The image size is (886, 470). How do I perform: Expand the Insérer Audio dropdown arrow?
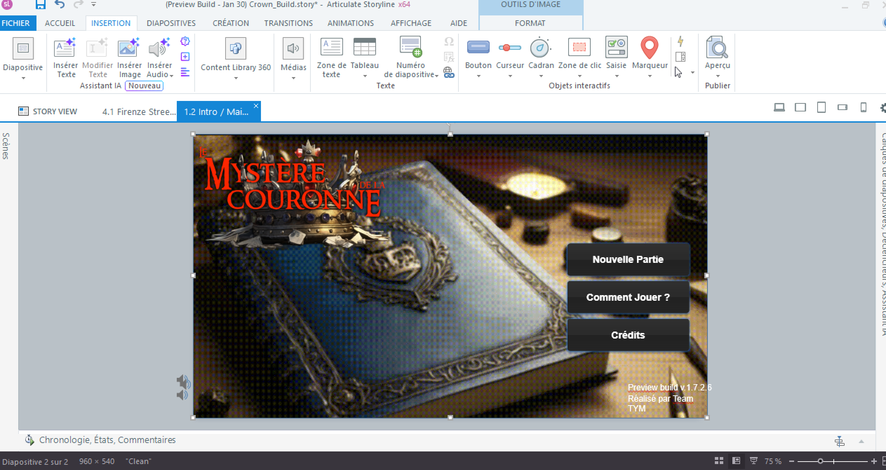click(x=171, y=75)
